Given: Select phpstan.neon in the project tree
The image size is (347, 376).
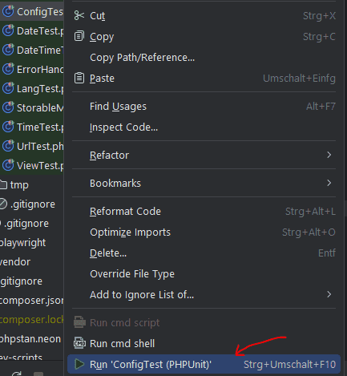Looking at the screenshot, I should [x=32, y=338].
